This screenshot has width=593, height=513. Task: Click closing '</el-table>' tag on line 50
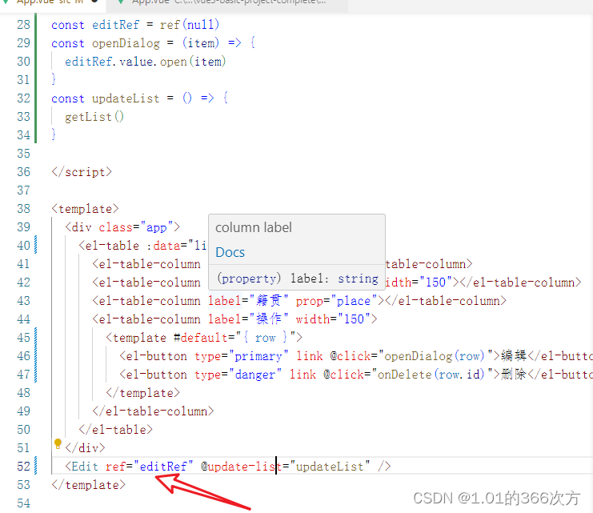click(x=116, y=430)
